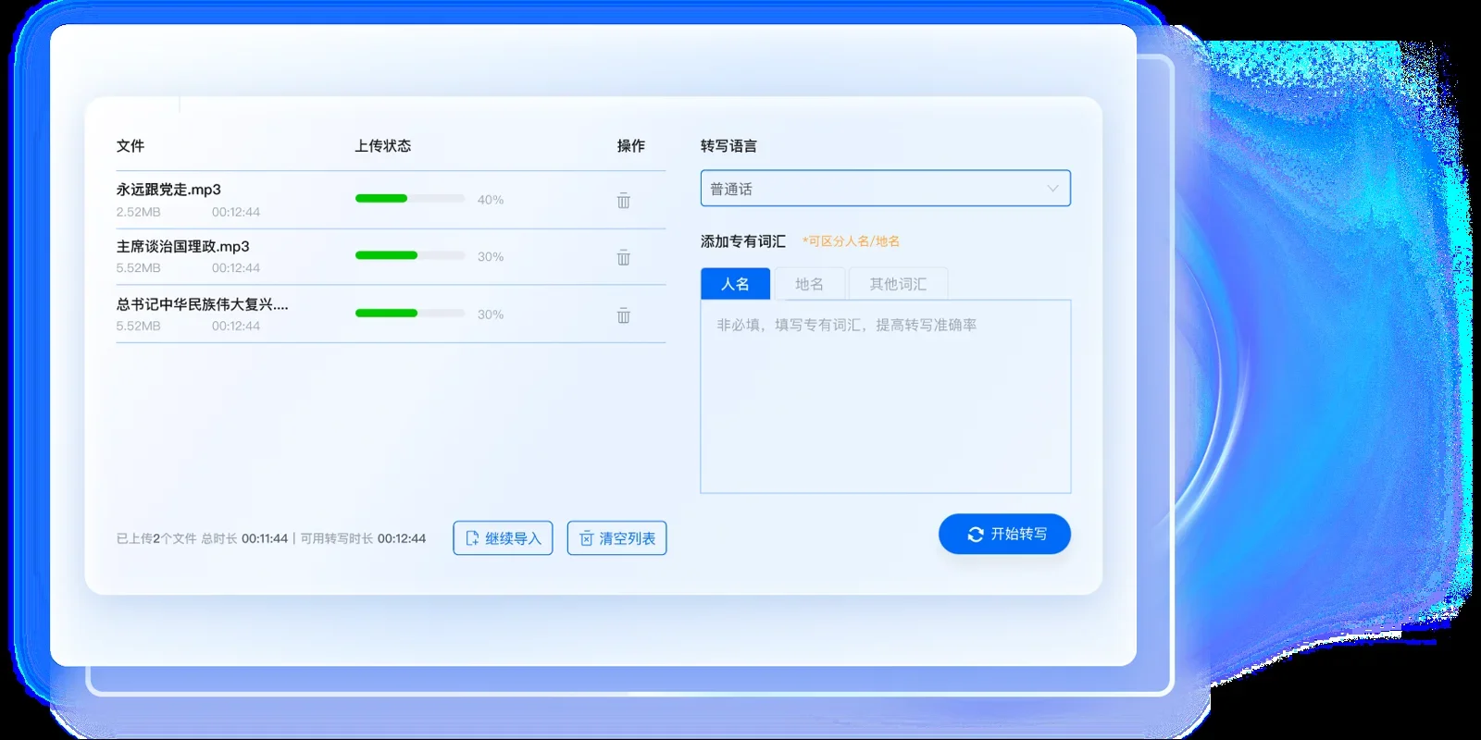Viewport: 1481px width, 740px height.
Task: Delete the 永远跟党走.mp3 file row
Action: pos(624,200)
